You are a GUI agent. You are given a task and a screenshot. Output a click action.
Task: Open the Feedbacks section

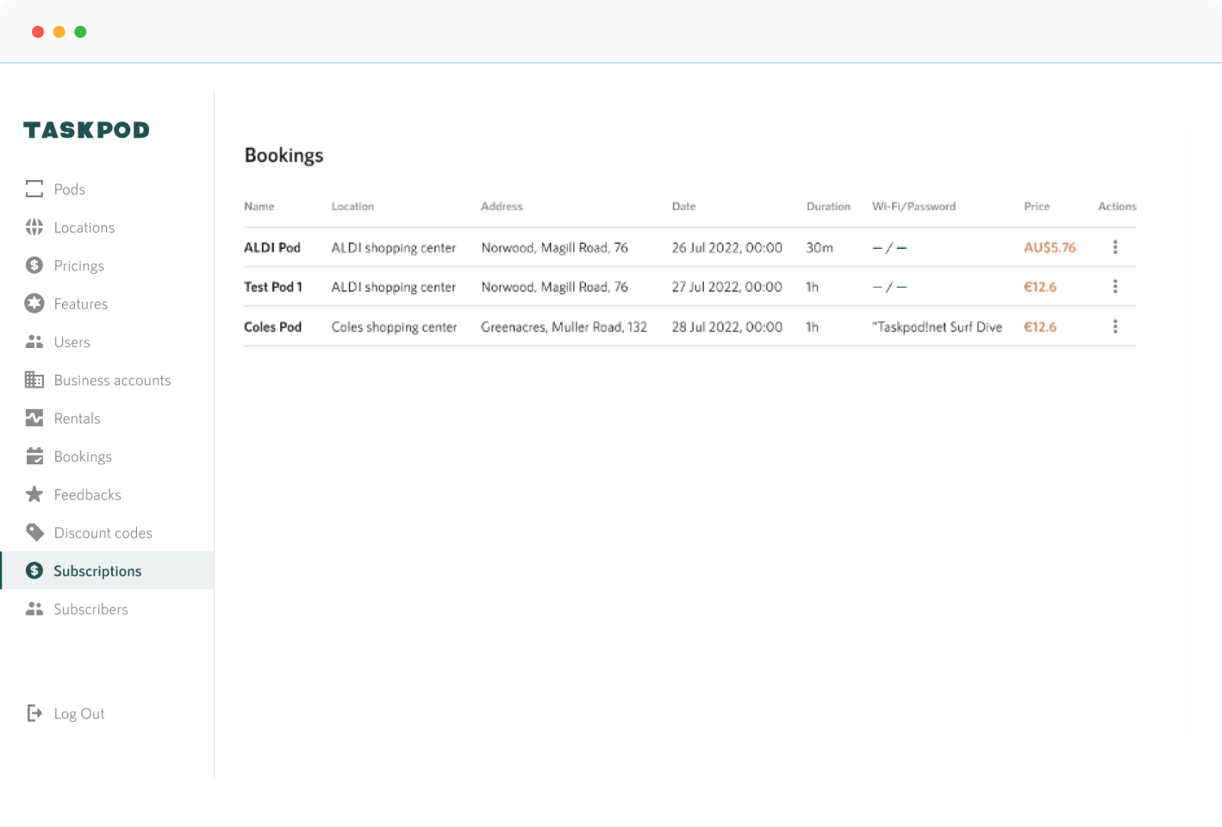coord(88,494)
